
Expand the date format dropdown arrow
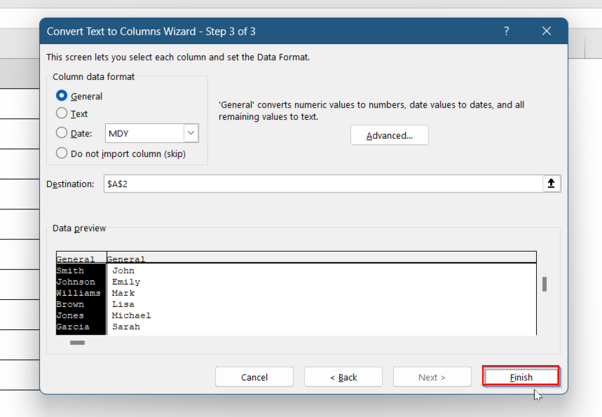[191, 134]
